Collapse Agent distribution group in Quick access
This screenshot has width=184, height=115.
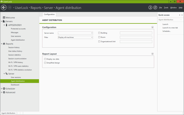click(x=181, y=20)
